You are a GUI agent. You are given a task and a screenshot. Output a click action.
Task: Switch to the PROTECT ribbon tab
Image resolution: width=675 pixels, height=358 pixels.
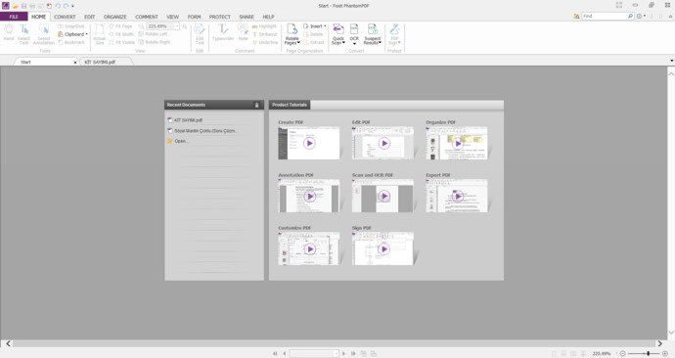tap(220, 17)
